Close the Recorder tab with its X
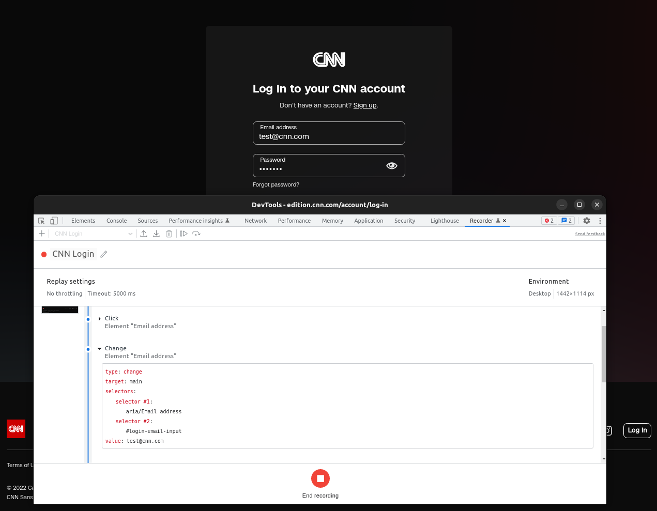 [505, 221]
